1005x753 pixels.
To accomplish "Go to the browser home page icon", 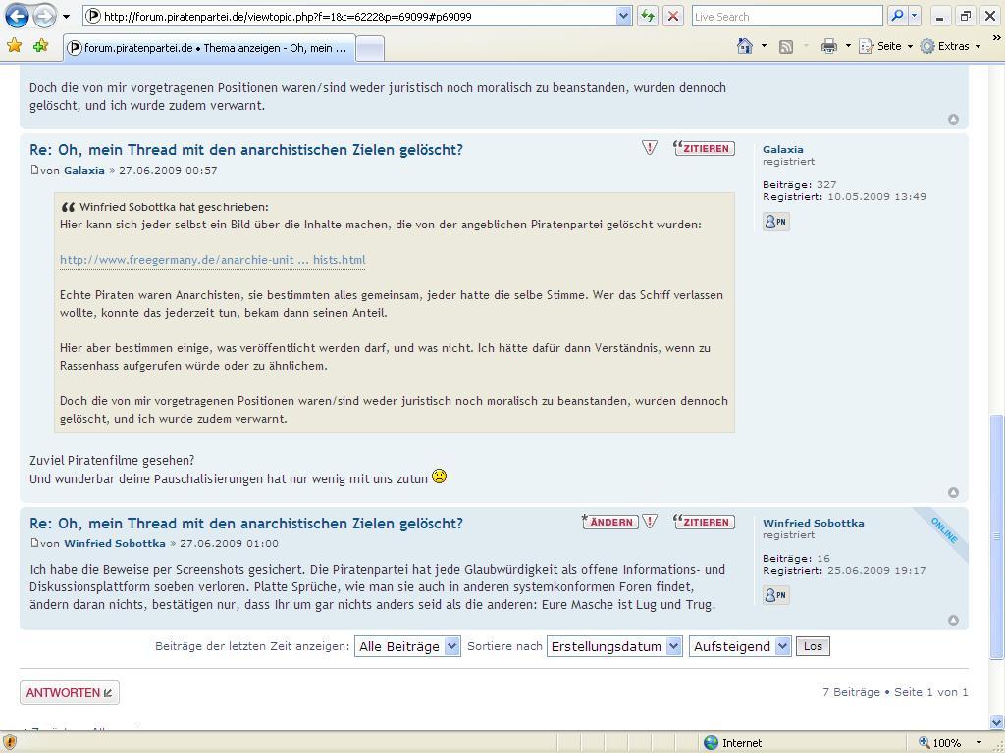I will pos(745,46).
